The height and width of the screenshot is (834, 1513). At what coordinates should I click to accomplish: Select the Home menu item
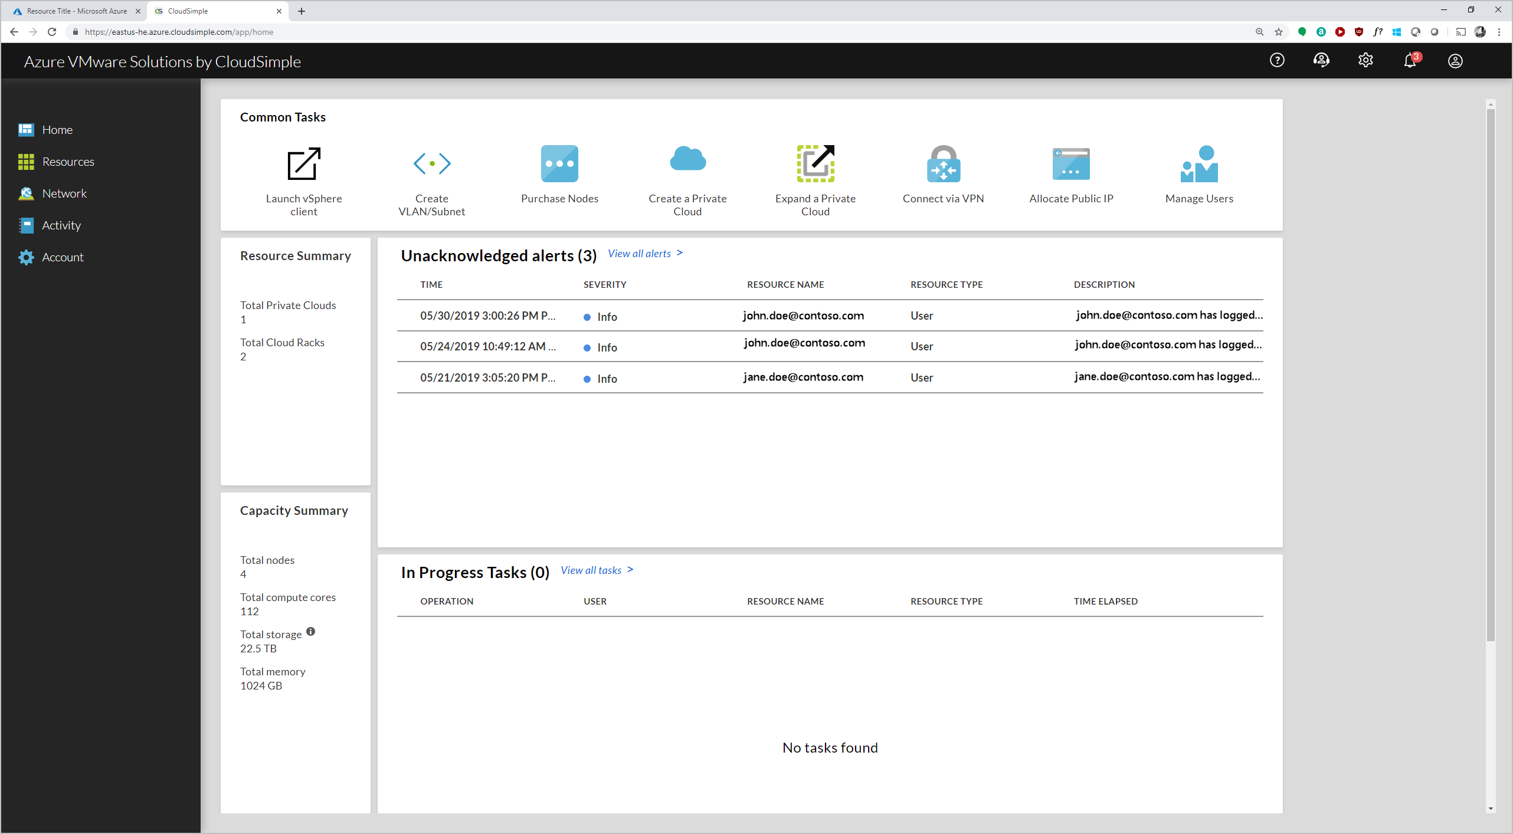(57, 129)
